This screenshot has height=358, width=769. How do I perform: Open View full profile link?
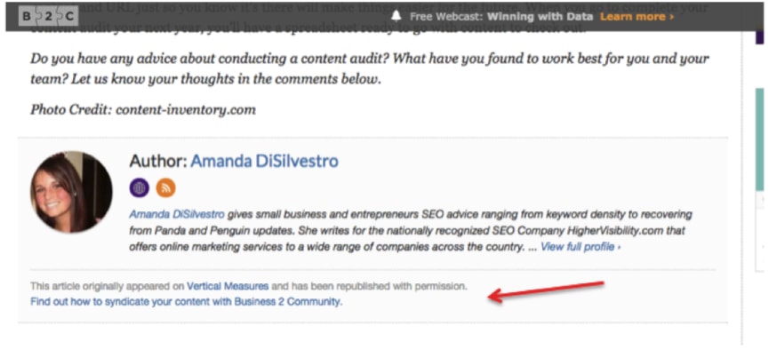coord(581,247)
